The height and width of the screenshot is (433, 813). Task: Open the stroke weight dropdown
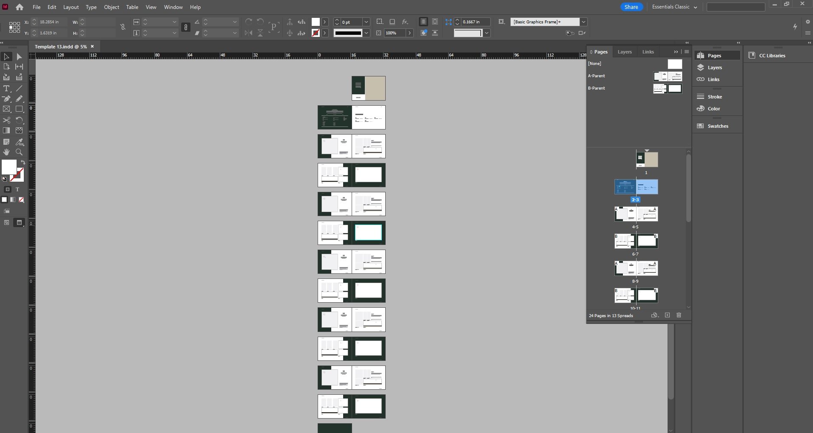point(366,22)
